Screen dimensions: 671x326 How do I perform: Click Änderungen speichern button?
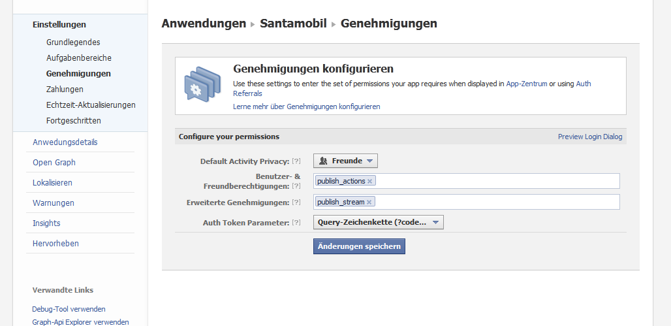pos(359,246)
